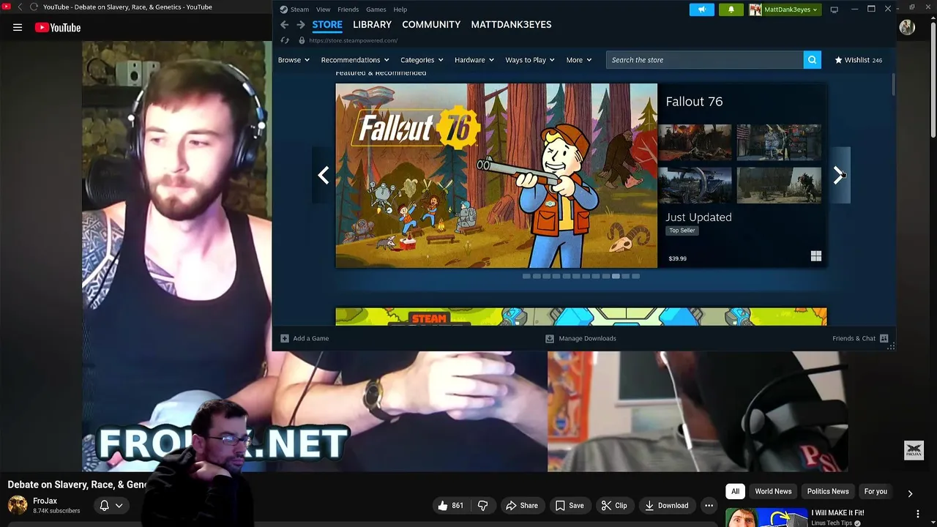The image size is (937, 527).
Task: Click the Steam store page scrollbar
Action: click(x=893, y=84)
